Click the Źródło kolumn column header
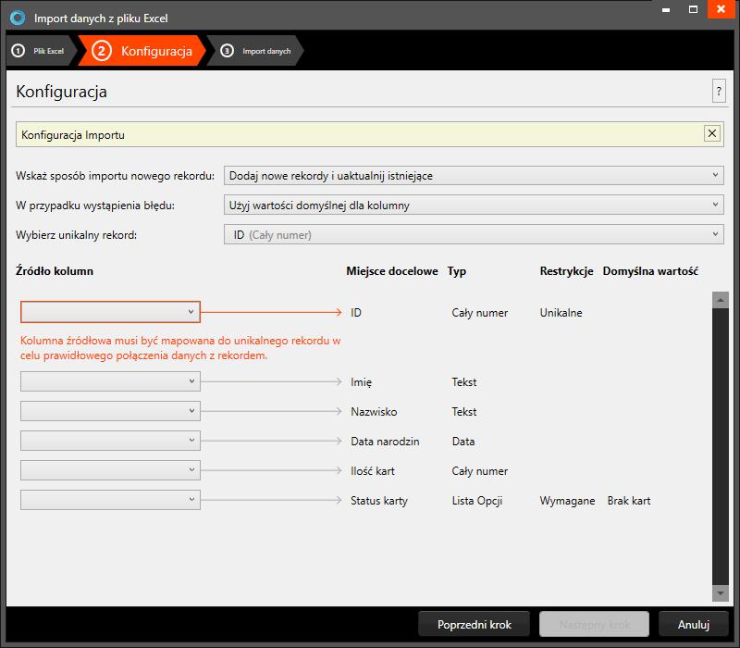 tap(55, 271)
